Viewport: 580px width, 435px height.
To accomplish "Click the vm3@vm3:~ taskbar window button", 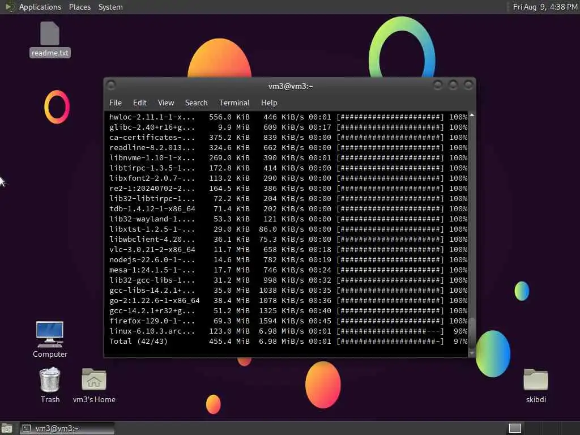I will [x=67, y=428].
